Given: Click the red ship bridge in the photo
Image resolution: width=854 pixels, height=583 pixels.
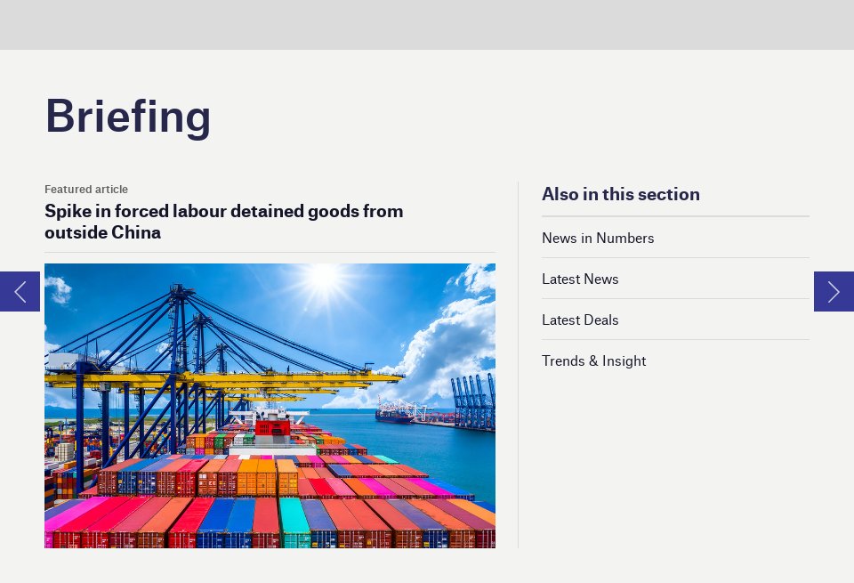Looking at the screenshot, I should point(272,428).
